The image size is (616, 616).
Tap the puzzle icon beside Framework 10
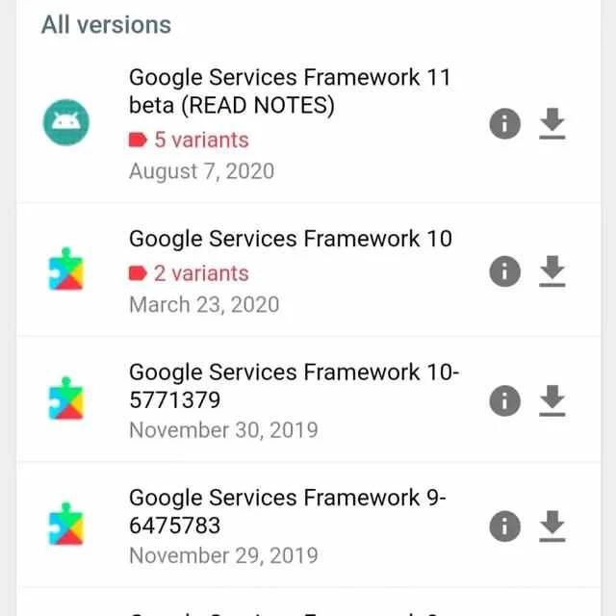click(66, 270)
